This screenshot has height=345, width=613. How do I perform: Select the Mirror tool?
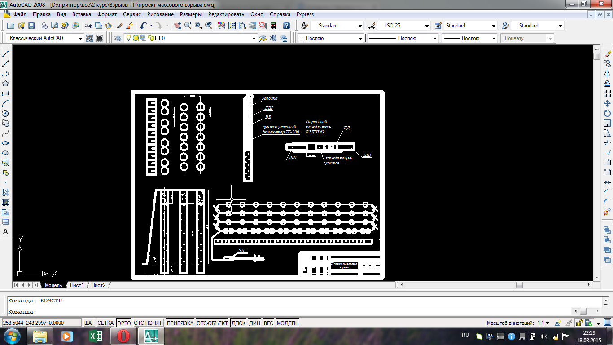pos(607,74)
